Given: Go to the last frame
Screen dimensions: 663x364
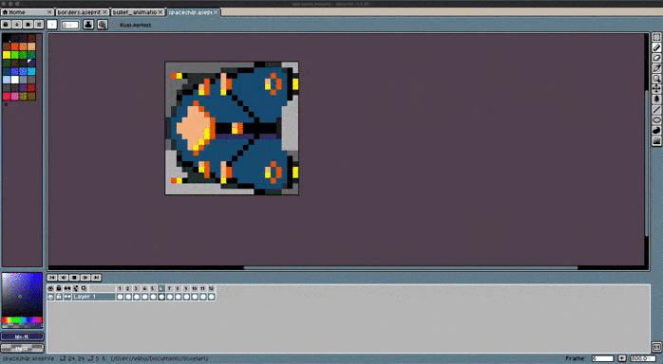Looking at the screenshot, I should point(96,278).
